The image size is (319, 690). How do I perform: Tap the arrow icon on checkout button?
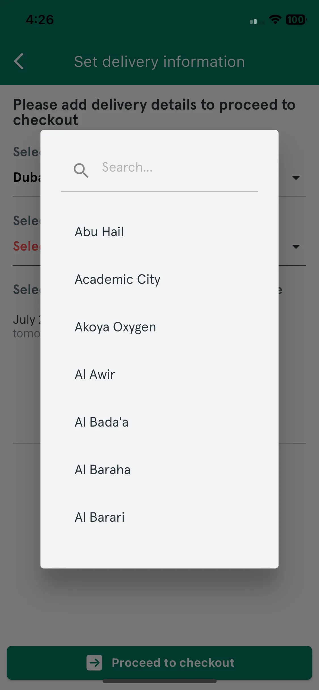[x=94, y=663]
